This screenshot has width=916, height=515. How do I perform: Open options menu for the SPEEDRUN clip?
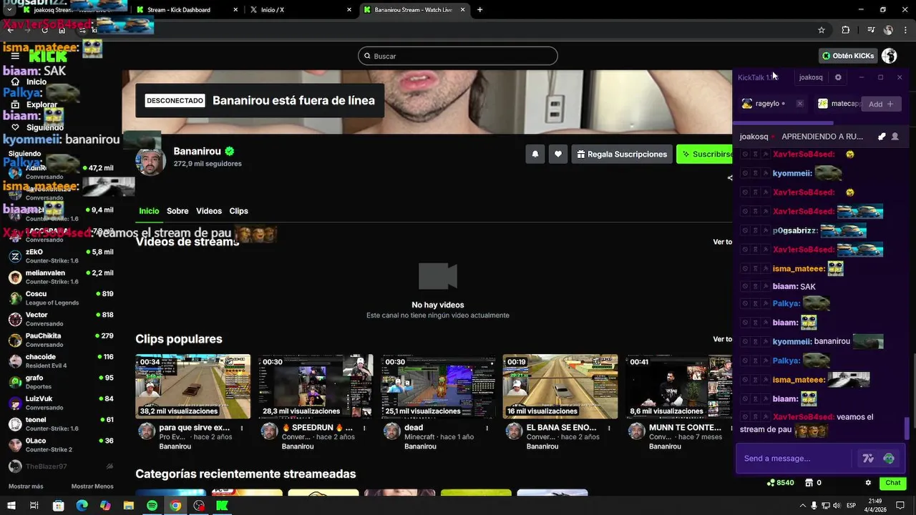365,428
